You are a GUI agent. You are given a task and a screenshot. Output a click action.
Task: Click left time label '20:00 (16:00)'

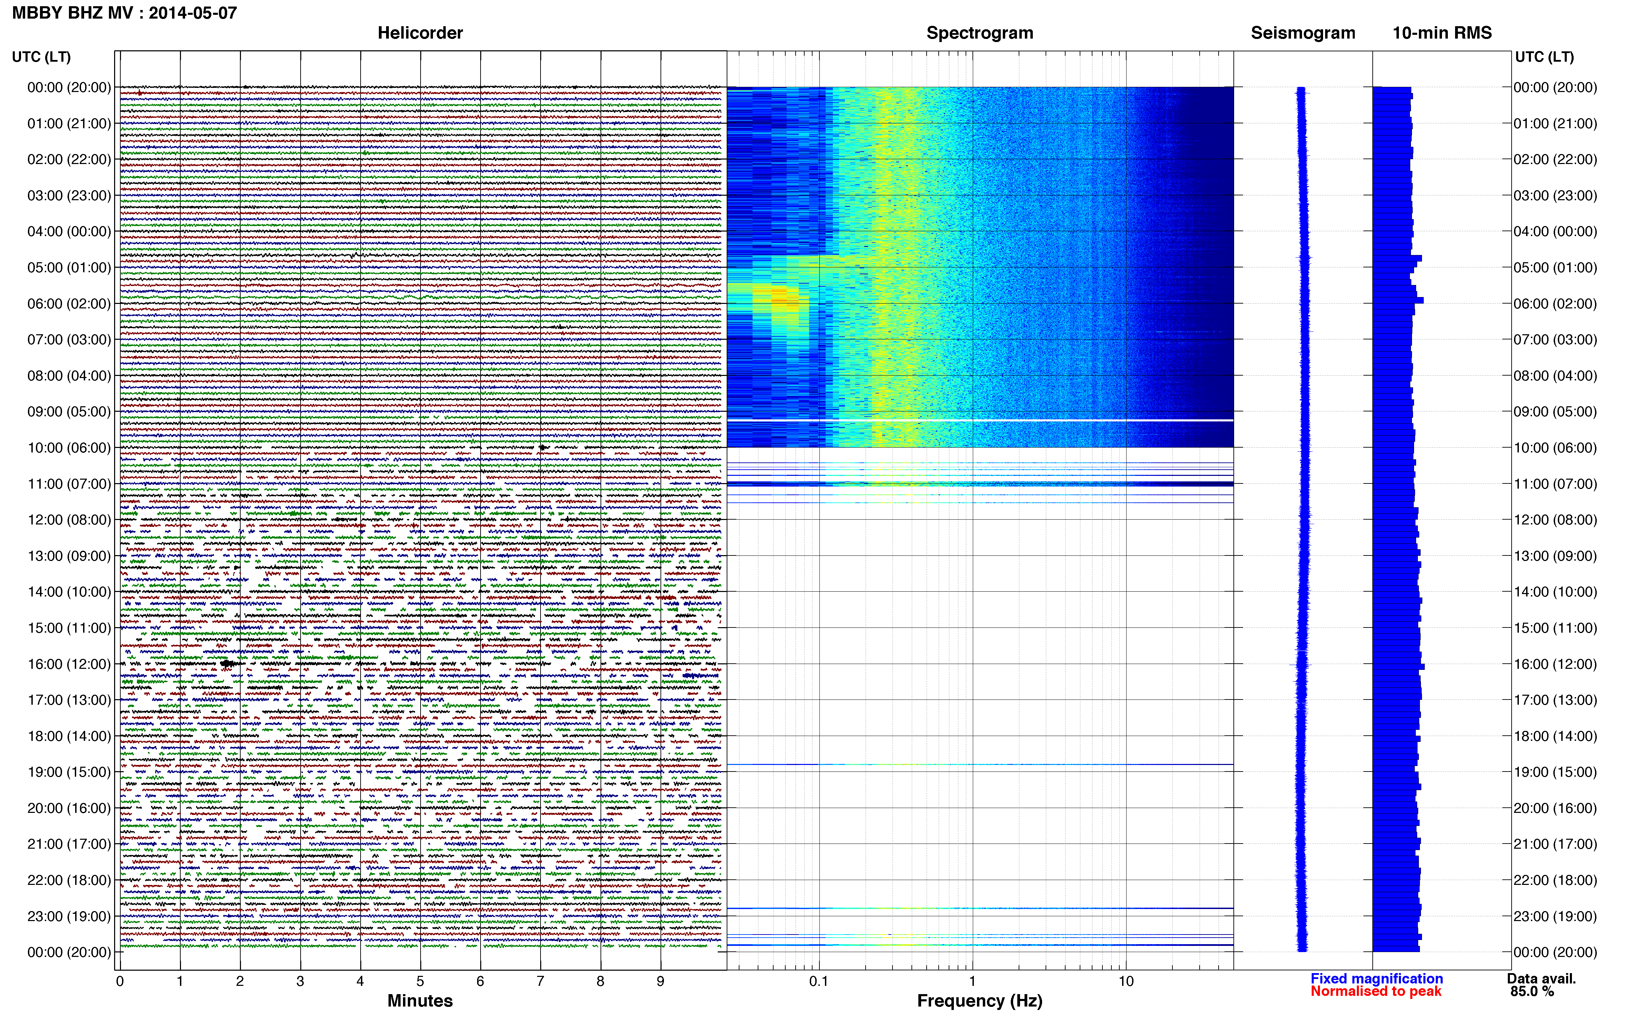(x=69, y=808)
